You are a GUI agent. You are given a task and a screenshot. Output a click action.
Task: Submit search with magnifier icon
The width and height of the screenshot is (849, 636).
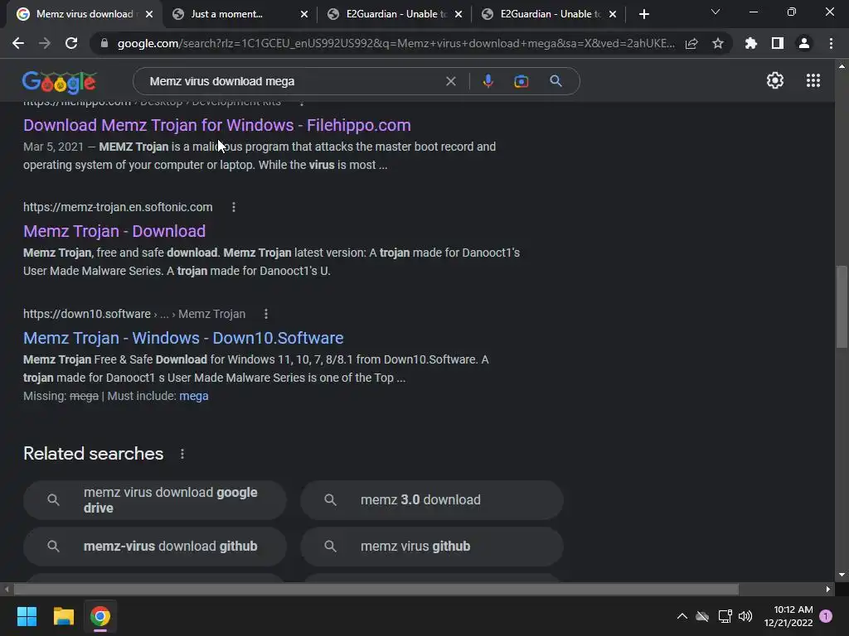(555, 81)
